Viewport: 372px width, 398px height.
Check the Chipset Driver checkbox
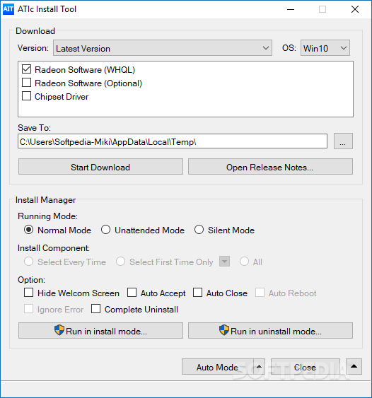pyautogui.click(x=26, y=96)
